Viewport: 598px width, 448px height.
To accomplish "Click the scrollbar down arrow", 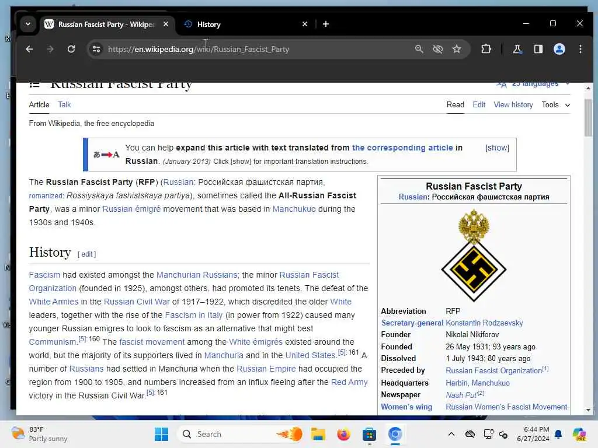I will coord(589,410).
